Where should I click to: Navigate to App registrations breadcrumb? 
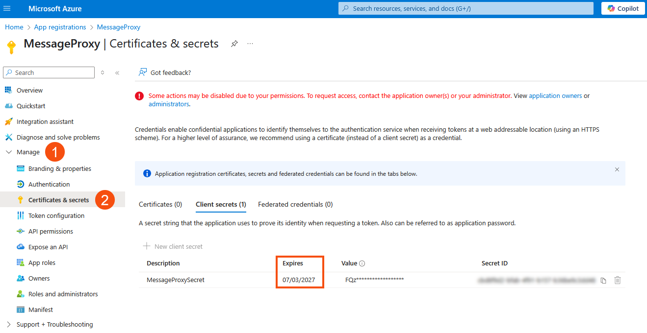pos(60,27)
